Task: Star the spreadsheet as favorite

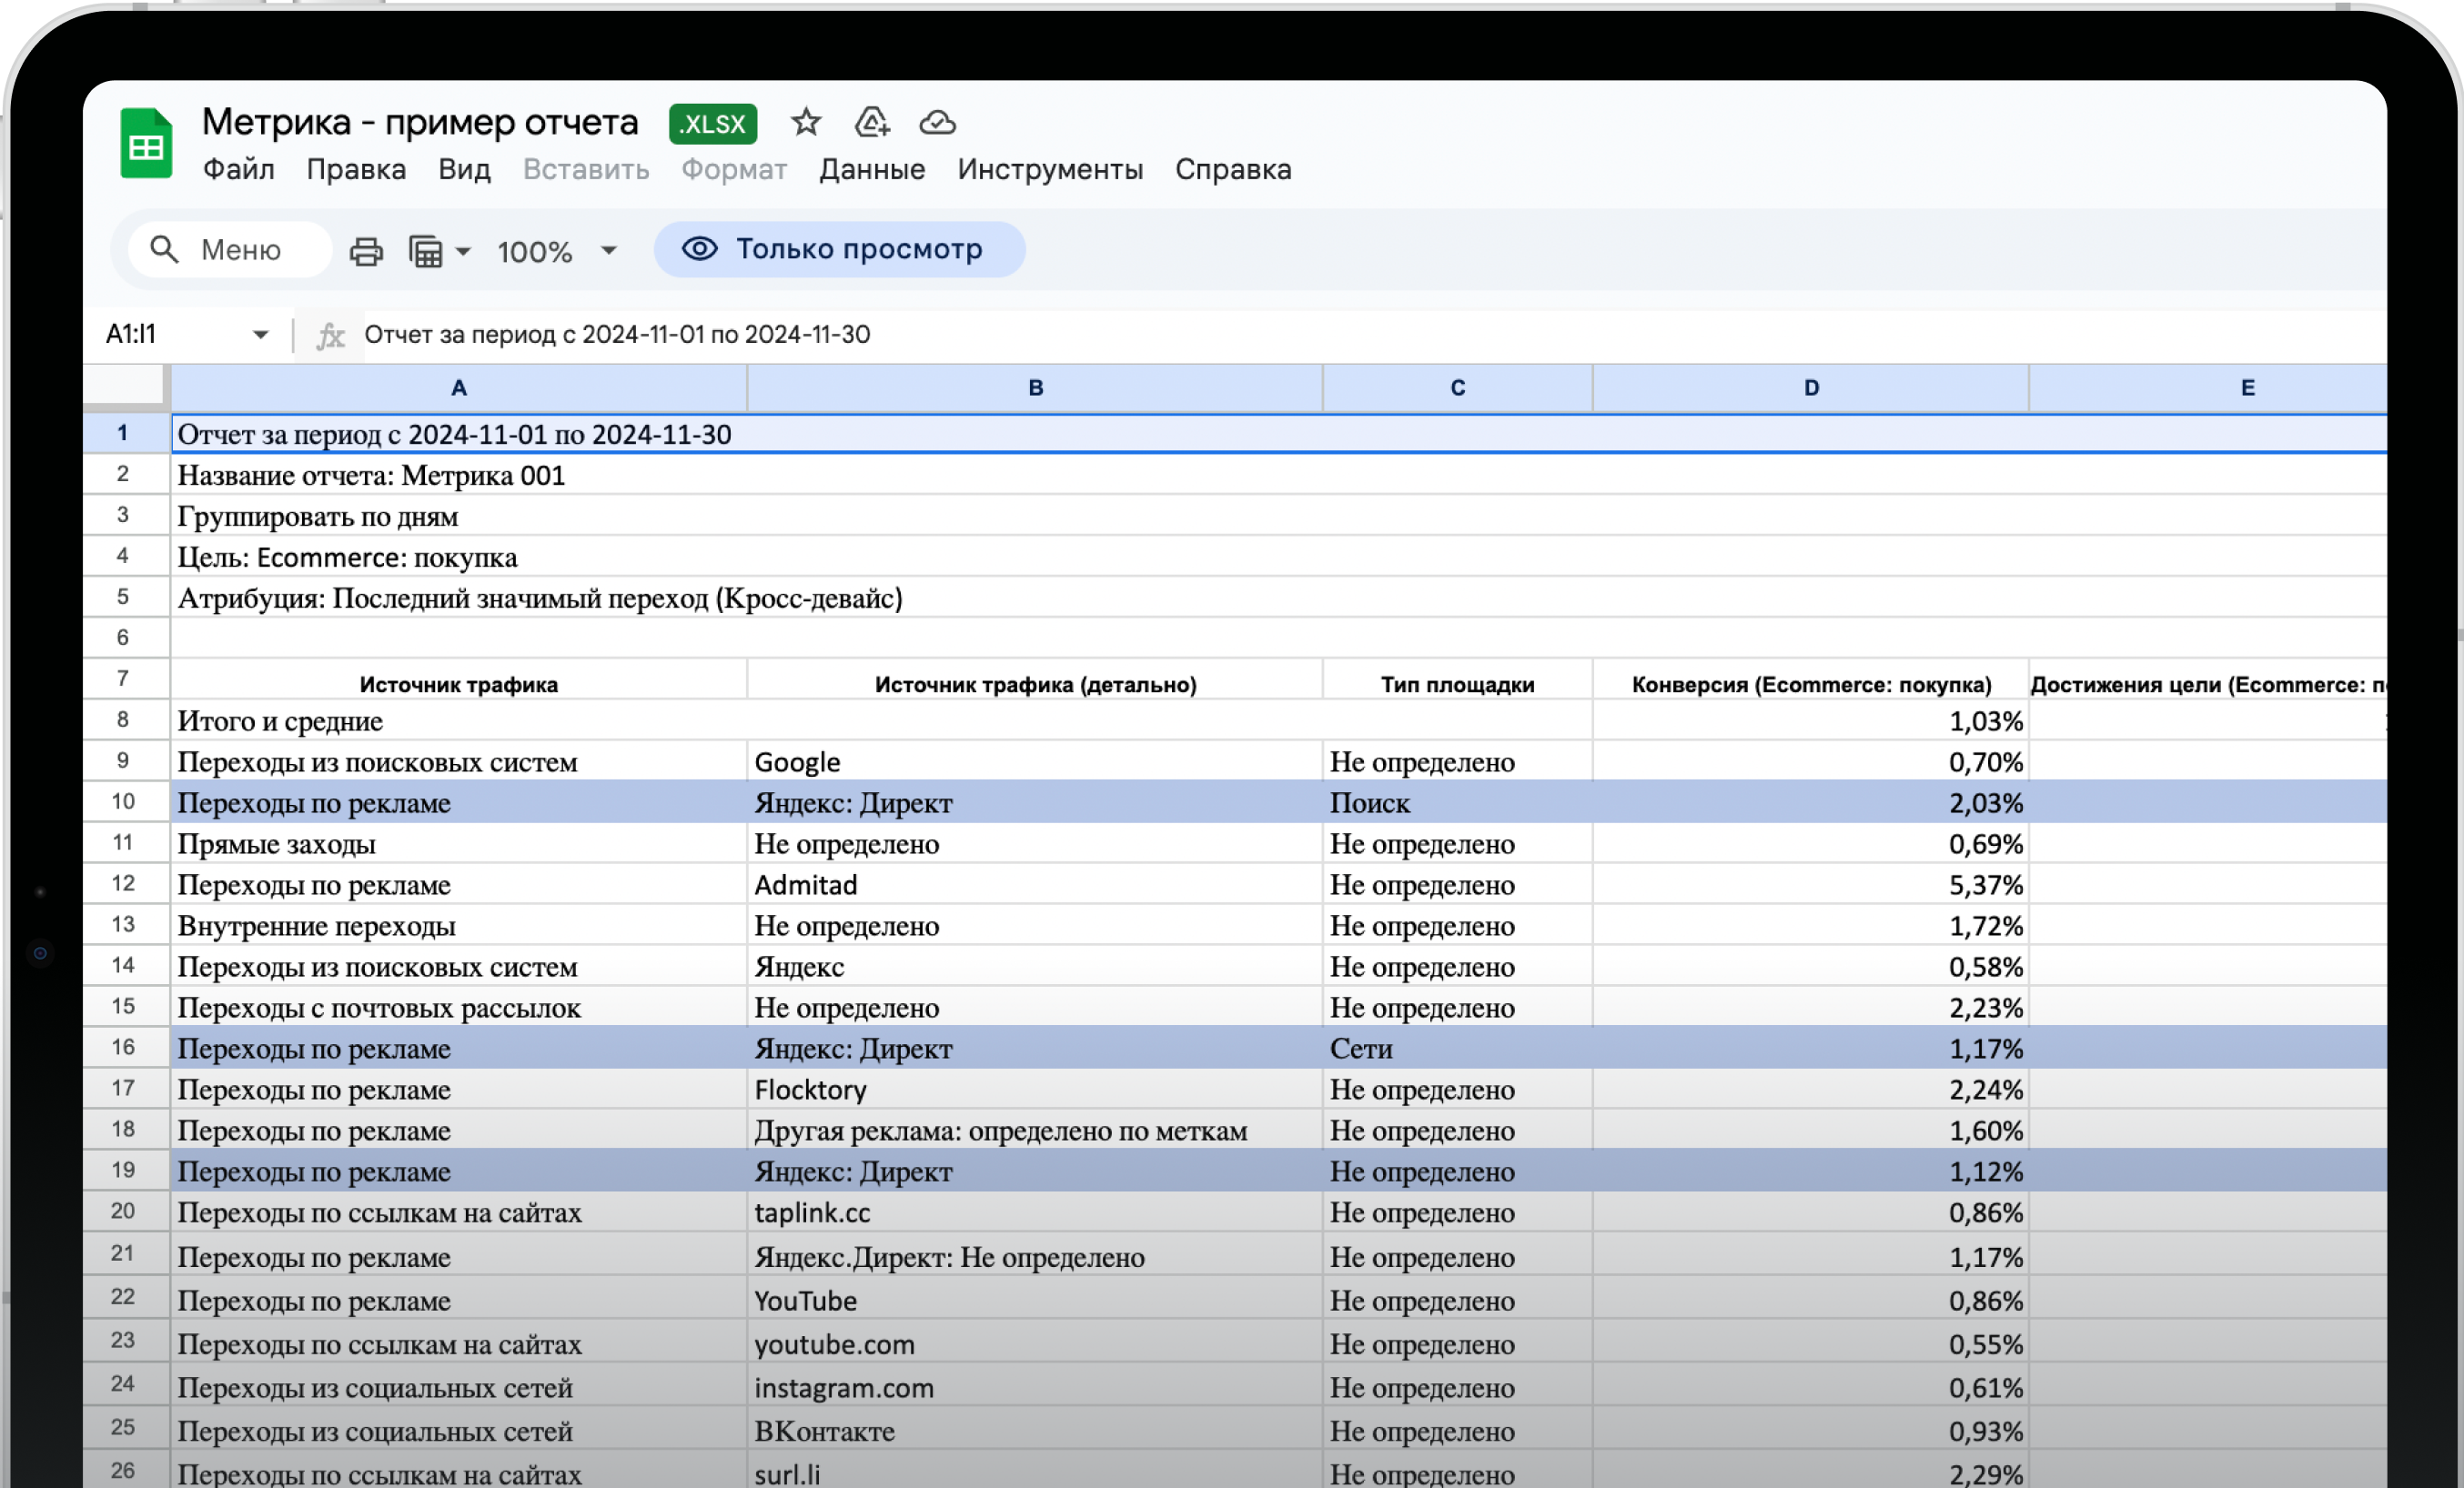Action: click(806, 122)
